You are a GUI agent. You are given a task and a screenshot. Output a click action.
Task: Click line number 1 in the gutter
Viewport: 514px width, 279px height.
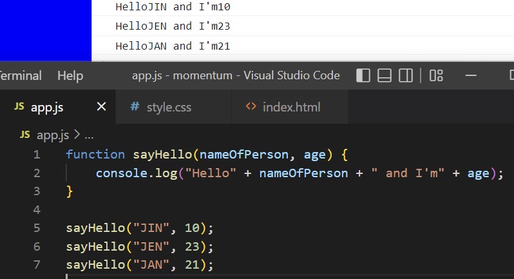(x=37, y=155)
